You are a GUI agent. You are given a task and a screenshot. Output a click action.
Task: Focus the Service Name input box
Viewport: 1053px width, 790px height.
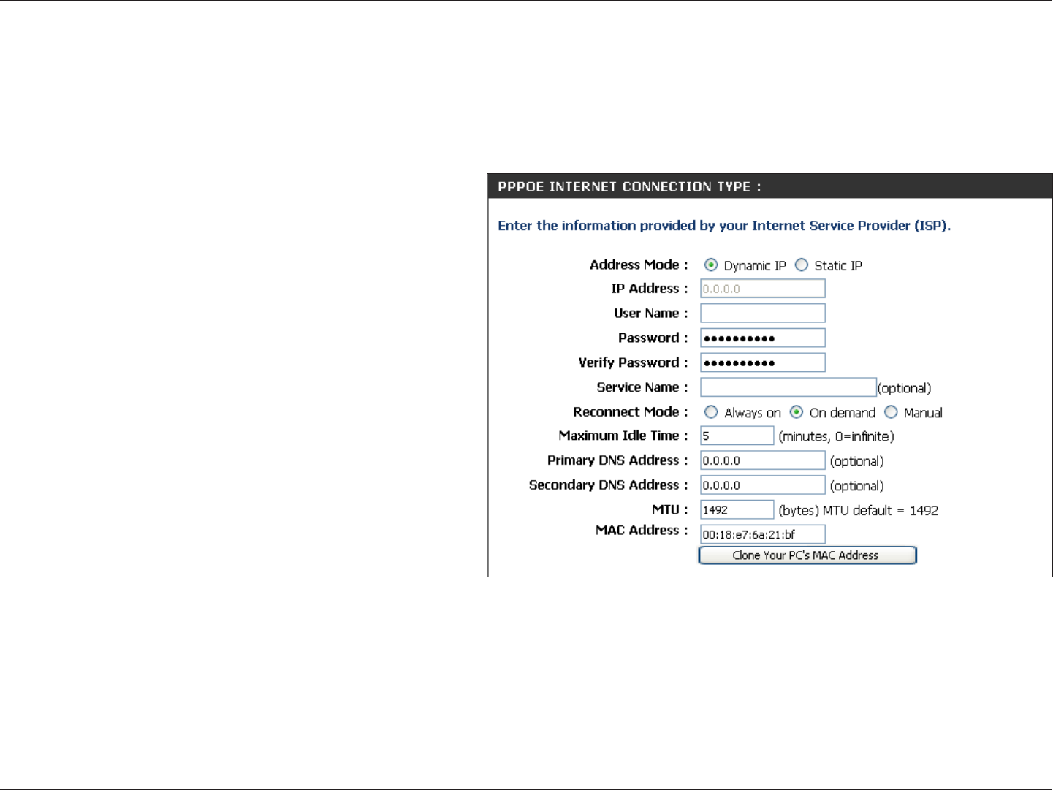tap(788, 387)
